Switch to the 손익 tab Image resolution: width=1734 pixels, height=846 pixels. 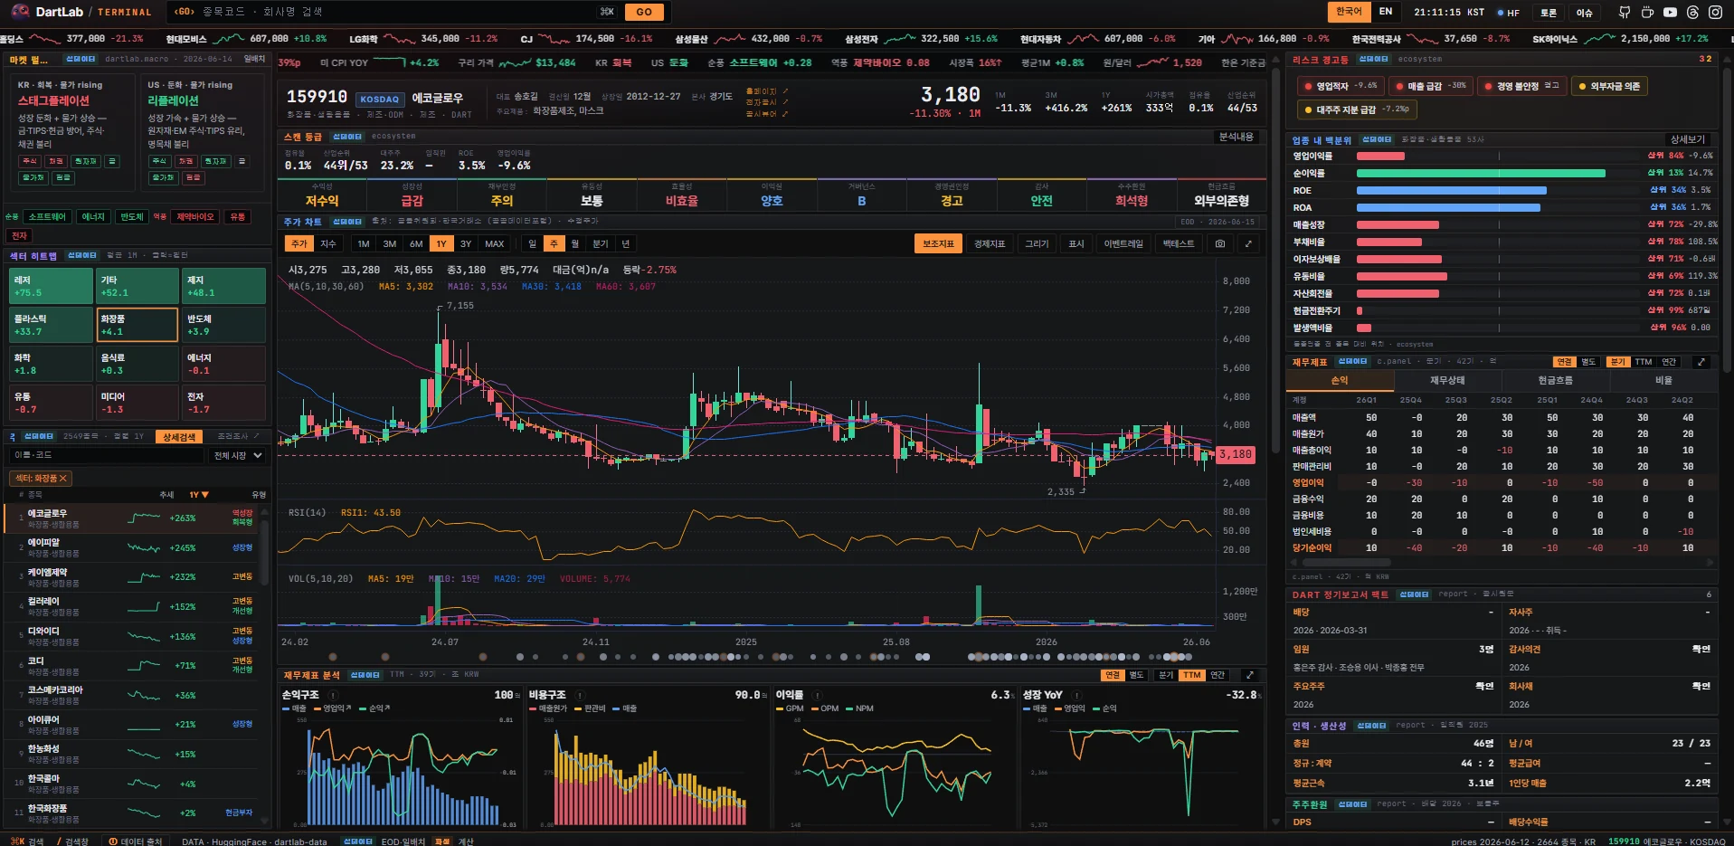pos(1340,381)
